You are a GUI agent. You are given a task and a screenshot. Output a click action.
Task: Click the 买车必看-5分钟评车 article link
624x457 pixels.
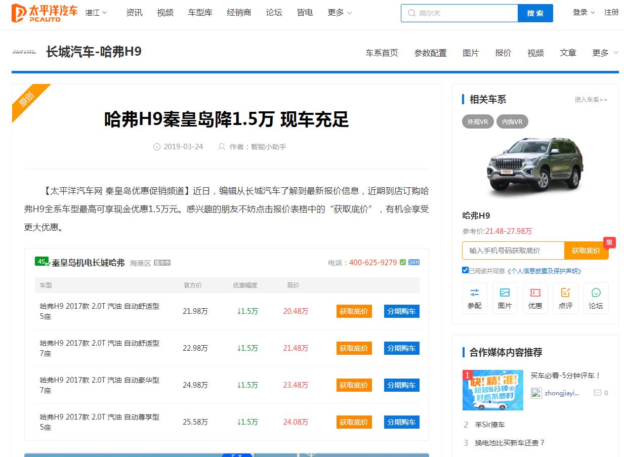pos(565,376)
